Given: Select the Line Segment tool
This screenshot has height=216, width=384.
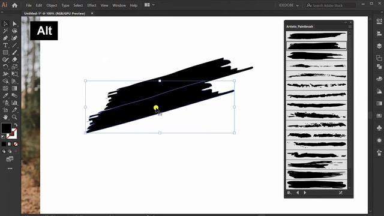Looking at the screenshot, I should (x=14, y=46).
